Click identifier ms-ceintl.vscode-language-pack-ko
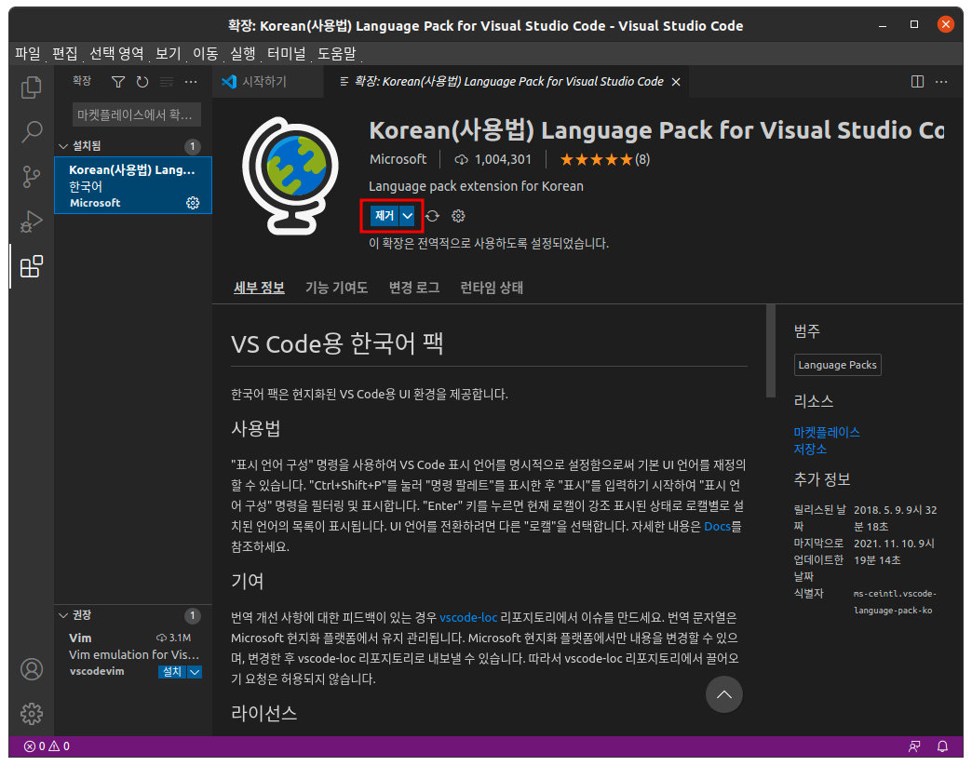This screenshot has width=972, height=766. coord(895,602)
